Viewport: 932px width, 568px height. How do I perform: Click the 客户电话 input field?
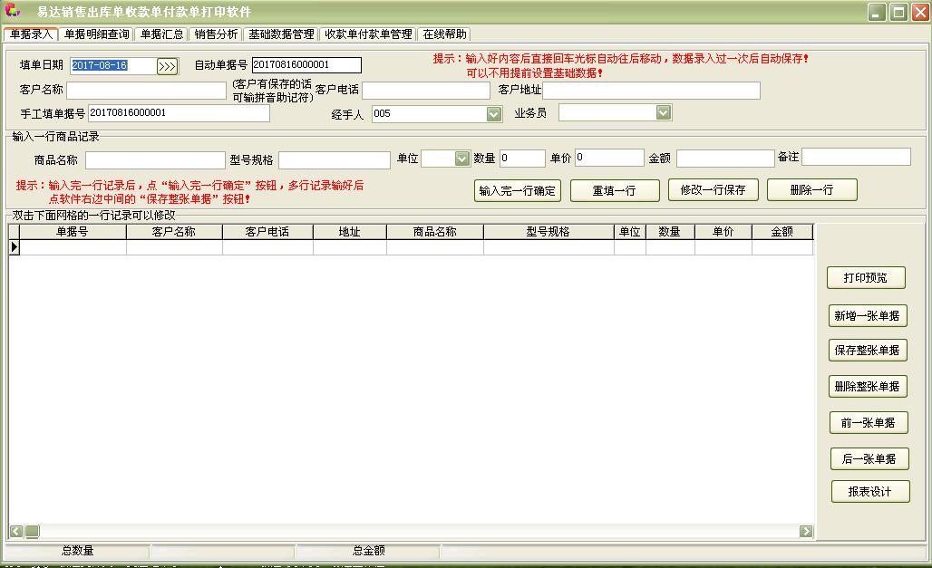pyautogui.click(x=425, y=91)
